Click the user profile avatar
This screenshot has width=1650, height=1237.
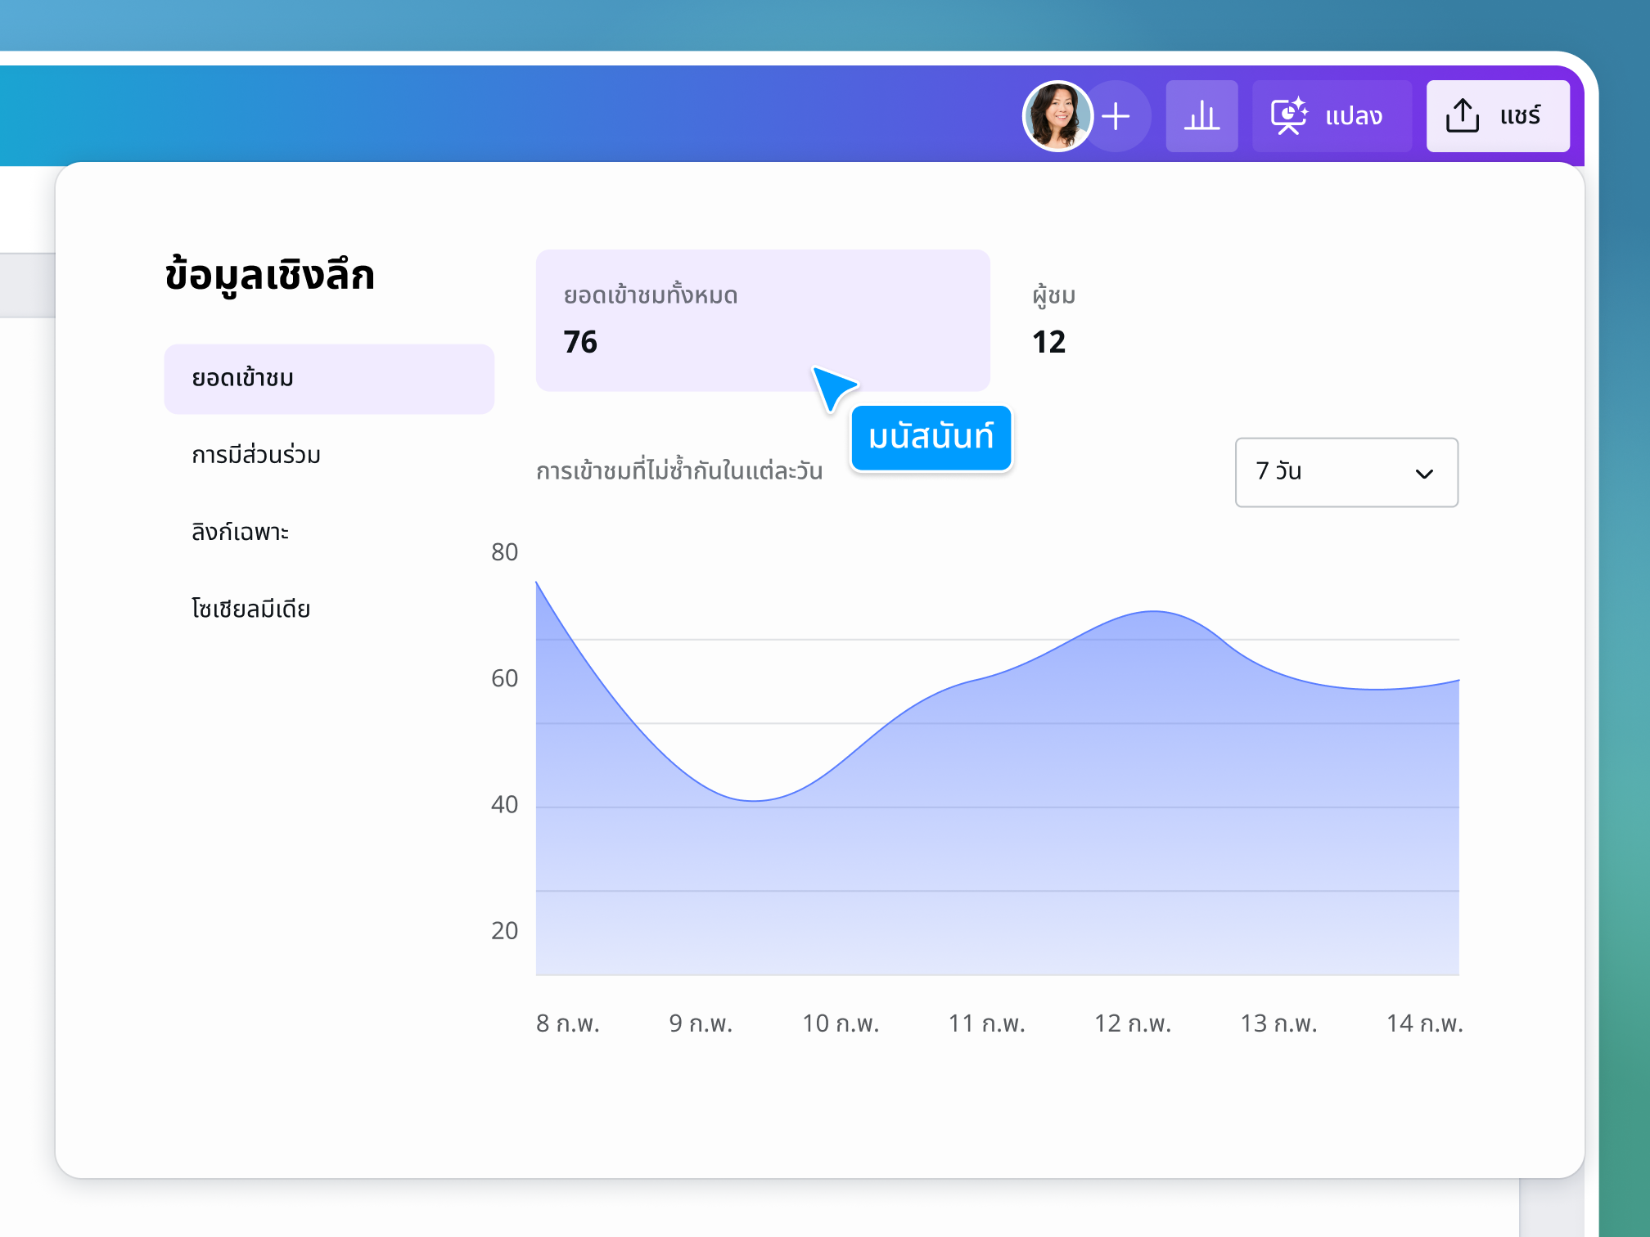1057,116
